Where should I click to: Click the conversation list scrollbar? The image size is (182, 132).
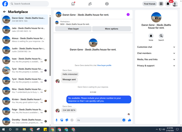(x=50, y=46)
